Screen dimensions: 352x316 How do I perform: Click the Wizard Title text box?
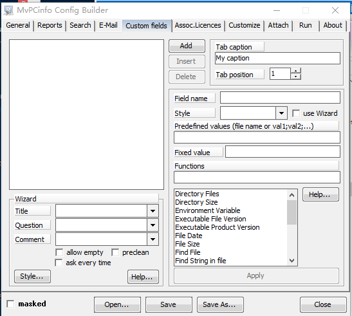[x=101, y=211]
